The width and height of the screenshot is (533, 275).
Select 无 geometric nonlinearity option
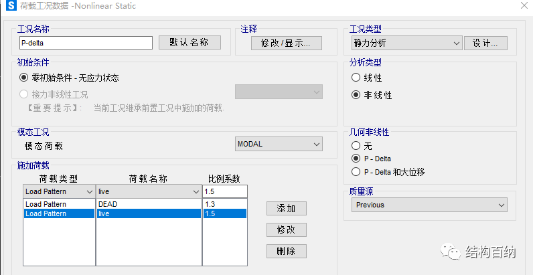(x=356, y=146)
